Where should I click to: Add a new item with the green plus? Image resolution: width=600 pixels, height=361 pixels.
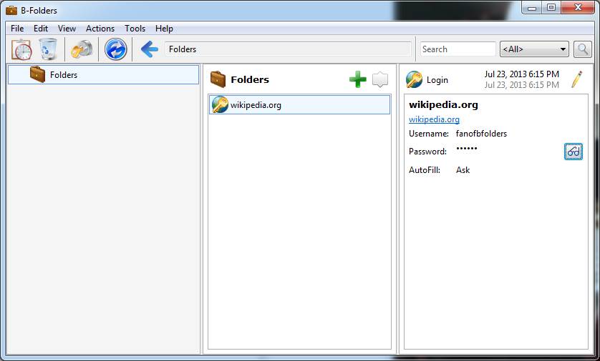(x=358, y=79)
